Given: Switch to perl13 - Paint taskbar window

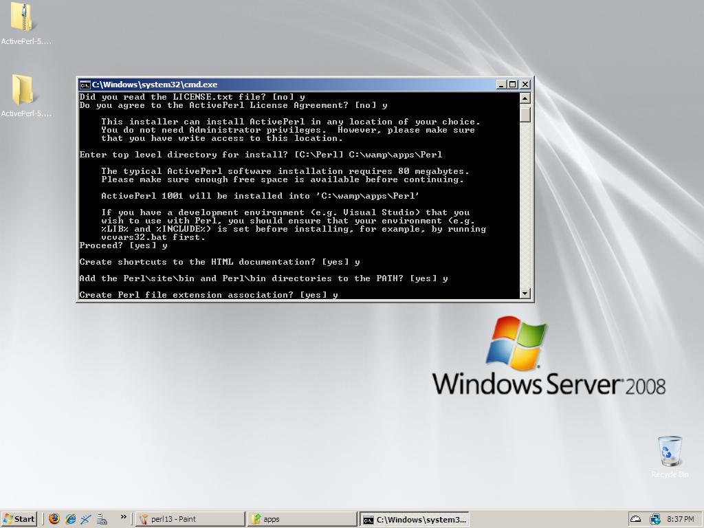Looking at the screenshot, I should click(x=190, y=519).
